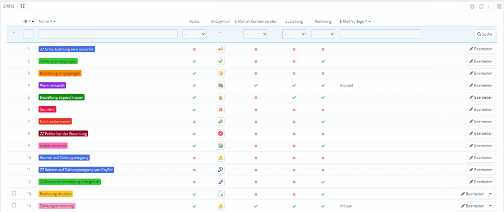Click Bearbeiten for Ware versandt

point(480,86)
